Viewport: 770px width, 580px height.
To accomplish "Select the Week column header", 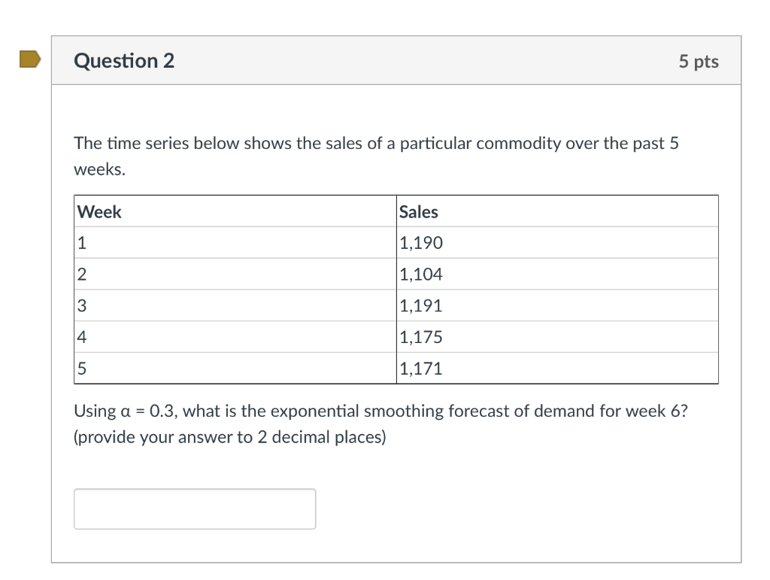I will click(x=98, y=212).
